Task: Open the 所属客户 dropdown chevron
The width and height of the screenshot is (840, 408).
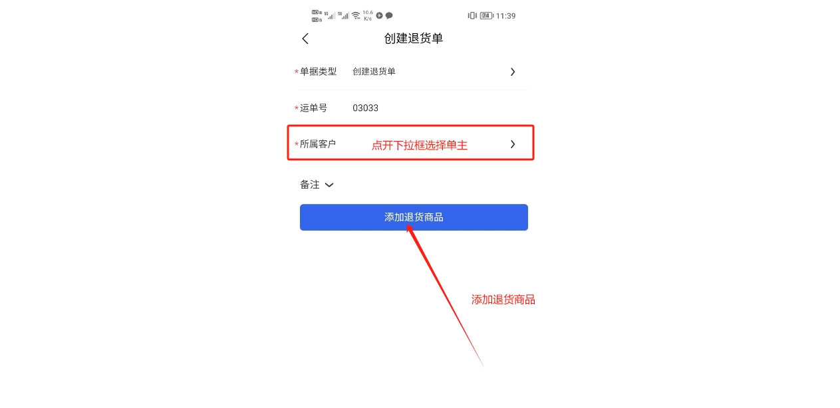Action: pyautogui.click(x=513, y=144)
